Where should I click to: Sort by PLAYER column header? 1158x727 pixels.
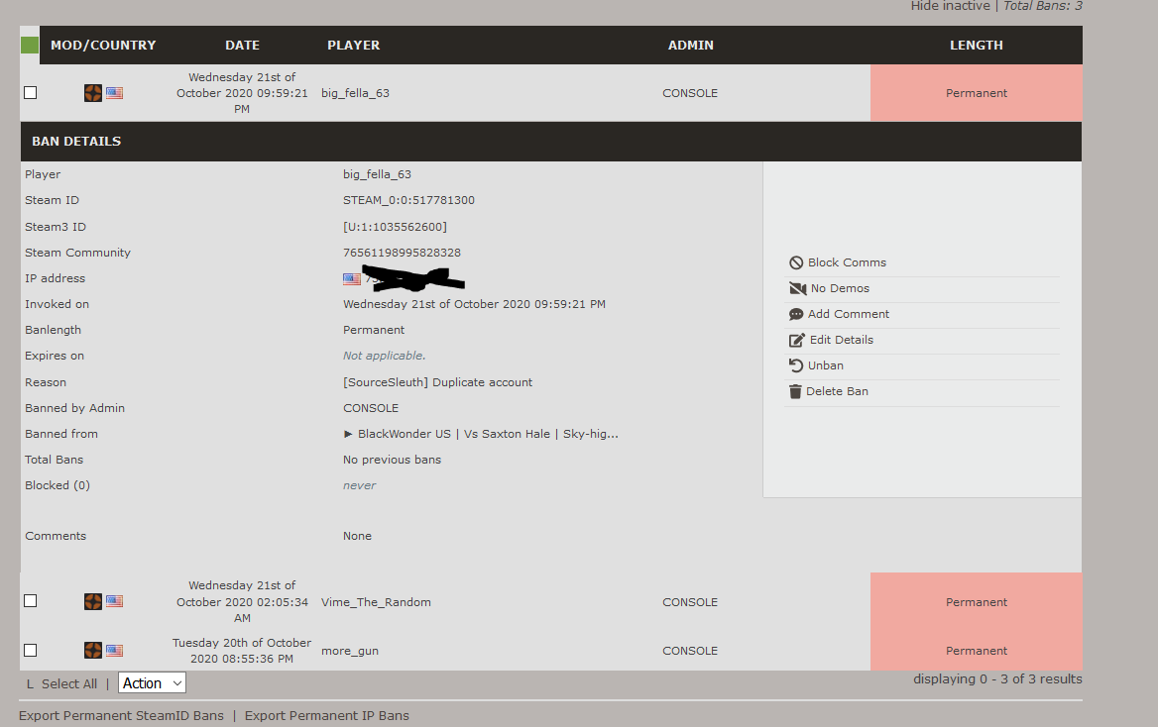[x=354, y=45]
